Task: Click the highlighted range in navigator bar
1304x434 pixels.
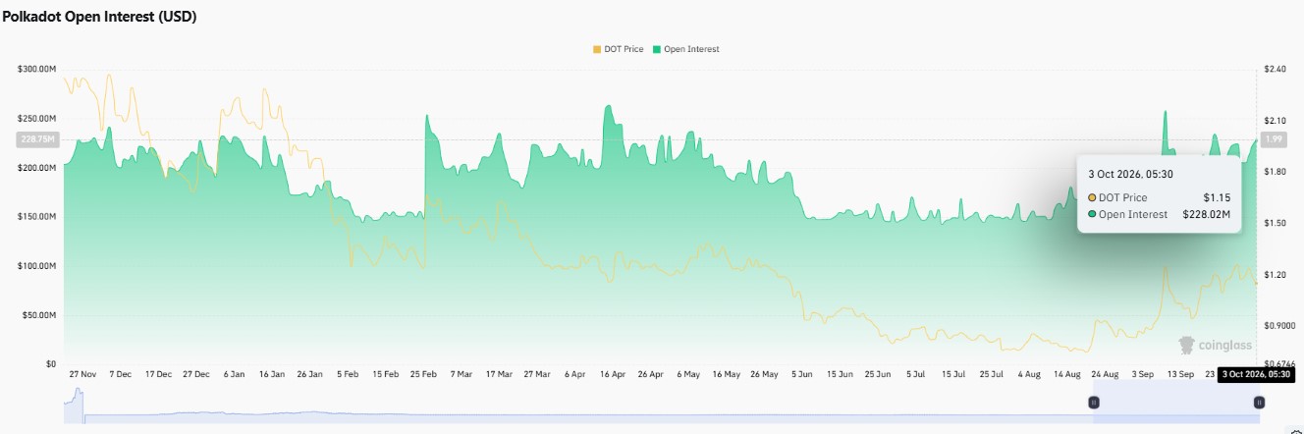Action: (x=1176, y=403)
